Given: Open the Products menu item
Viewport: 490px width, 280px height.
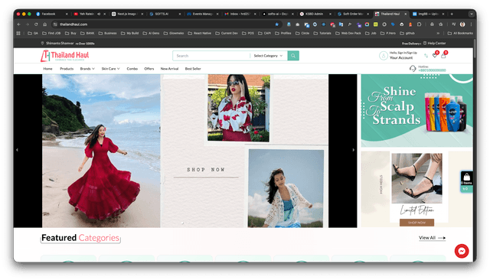Looking at the screenshot, I should pos(67,69).
